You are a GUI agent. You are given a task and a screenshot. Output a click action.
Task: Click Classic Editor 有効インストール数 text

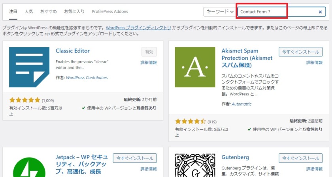coord(36,111)
